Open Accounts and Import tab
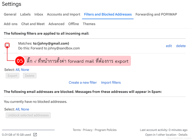 pyautogui.click(x=63, y=14)
